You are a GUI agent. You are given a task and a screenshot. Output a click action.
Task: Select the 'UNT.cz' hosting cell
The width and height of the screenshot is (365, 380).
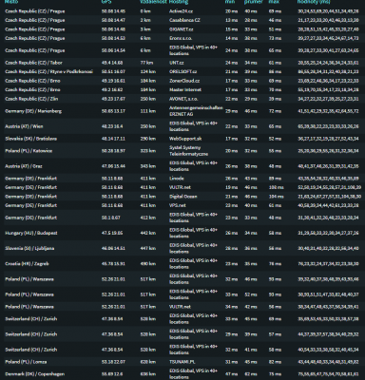pyautogui.click(x=177, y=63)
